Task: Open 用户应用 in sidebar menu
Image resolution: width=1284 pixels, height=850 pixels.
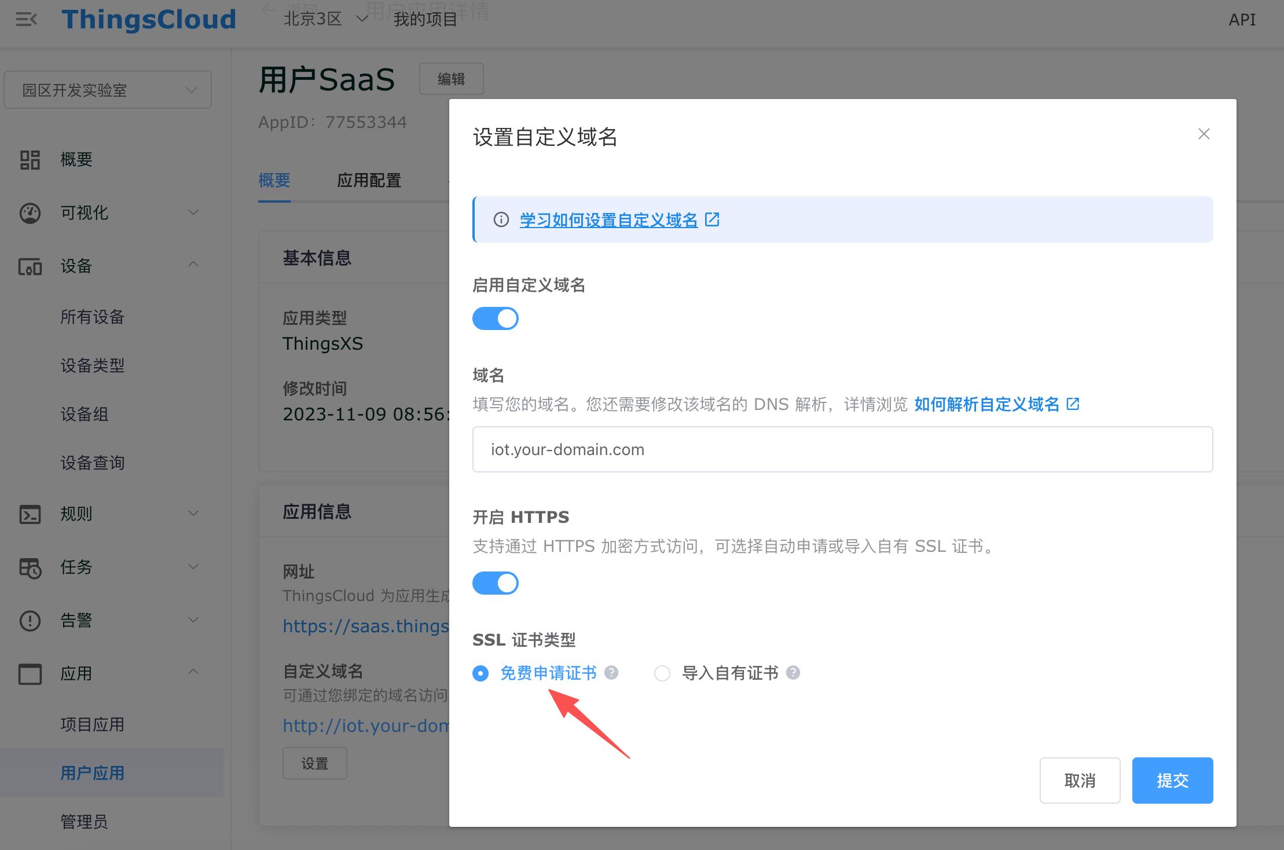Action: pyautogui.click(x=93, y=773)
